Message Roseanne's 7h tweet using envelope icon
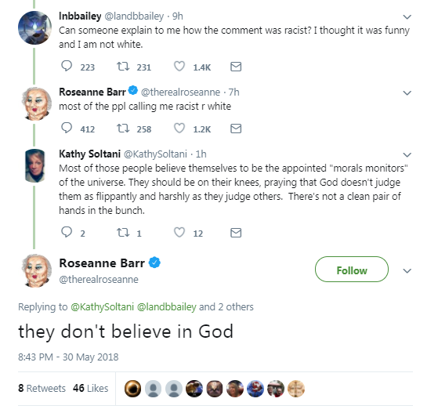The width and height of the screenshot is (438, 413). 236,129
